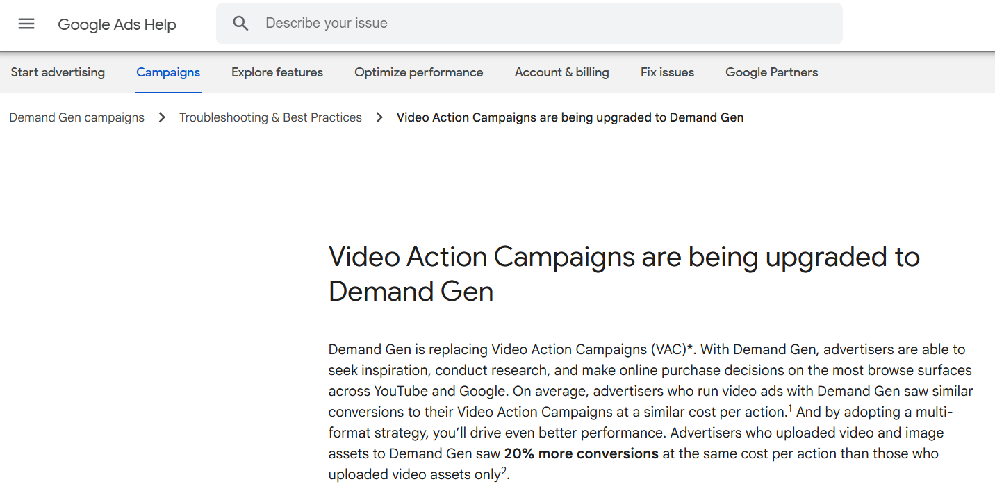
Task: Switch to Optimize performance
Action: coord(418,72)
